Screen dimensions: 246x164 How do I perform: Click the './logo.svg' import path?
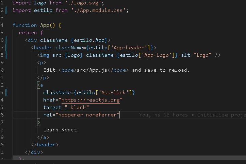(x=83, y=3)
